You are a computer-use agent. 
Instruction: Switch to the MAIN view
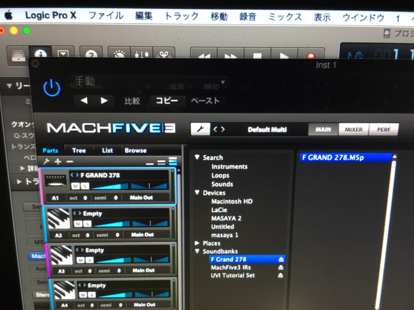[x=323, y=130]
